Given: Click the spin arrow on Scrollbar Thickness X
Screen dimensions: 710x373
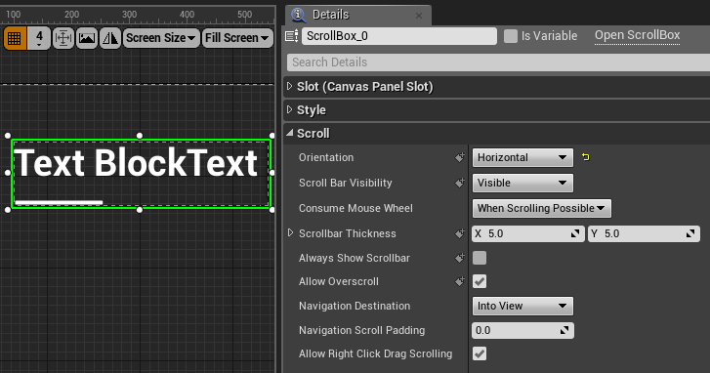Looking at the screenshot, I should click(x=575, y=233).
